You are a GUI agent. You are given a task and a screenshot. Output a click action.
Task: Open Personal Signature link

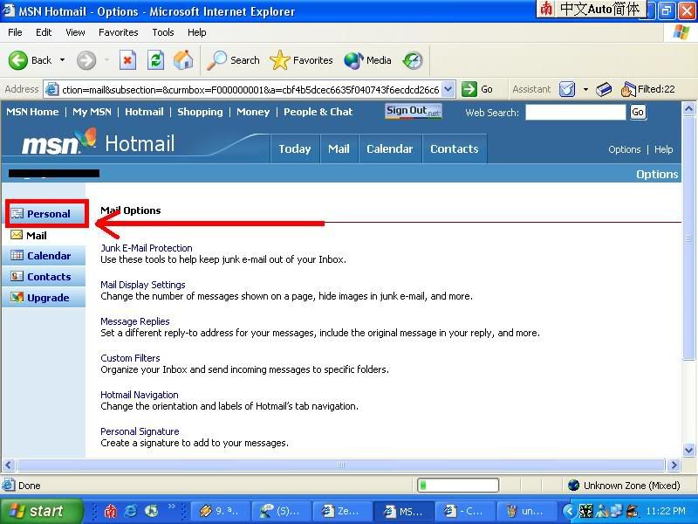(x=140, y=431)
